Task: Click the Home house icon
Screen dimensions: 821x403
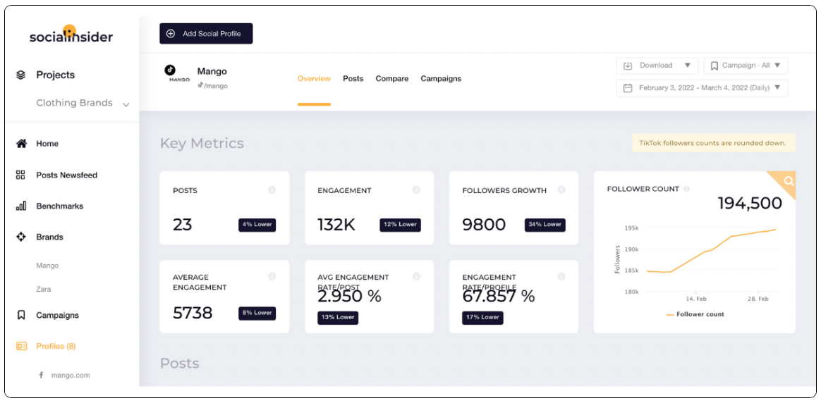Action: click(x=21, y=143)
